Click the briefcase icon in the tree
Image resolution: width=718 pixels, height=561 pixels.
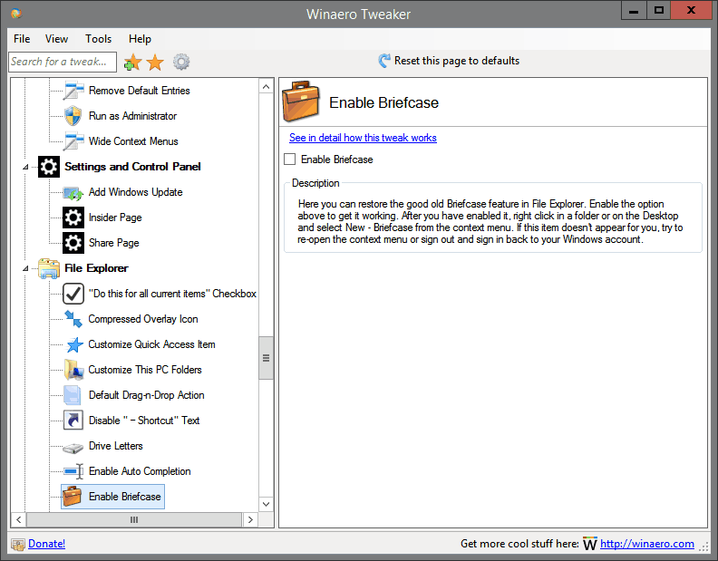73,497
